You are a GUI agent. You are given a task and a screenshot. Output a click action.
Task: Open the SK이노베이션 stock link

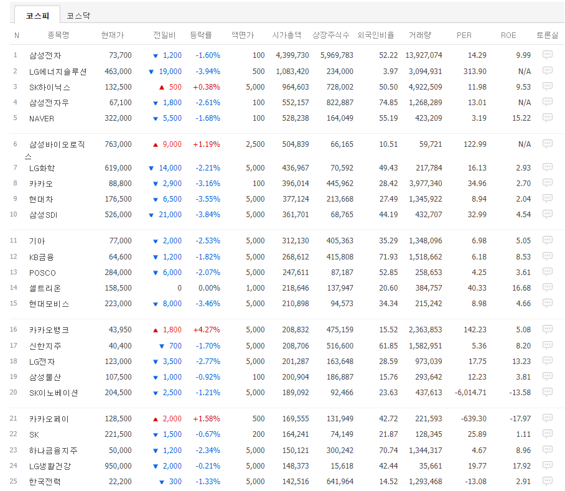[54, 393]
